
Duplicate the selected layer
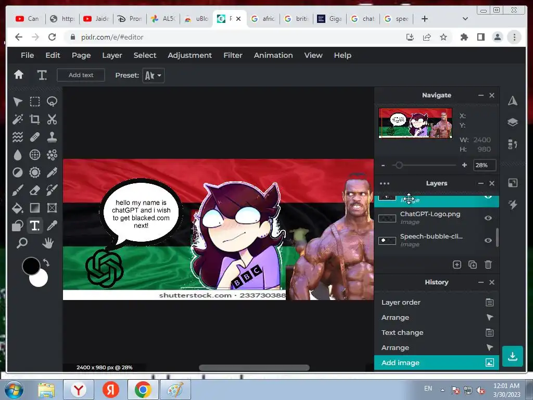[473, 265]
